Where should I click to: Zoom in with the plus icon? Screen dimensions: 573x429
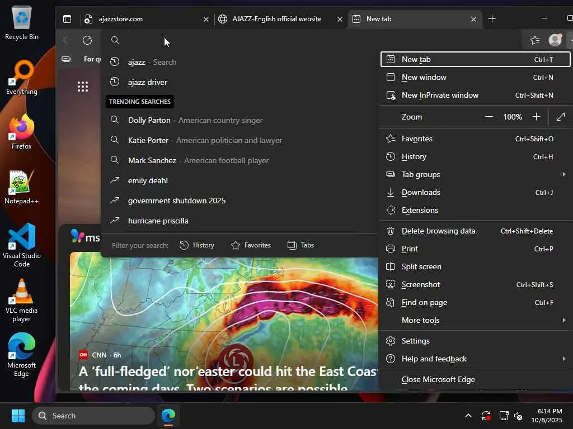tap(536, 117)
